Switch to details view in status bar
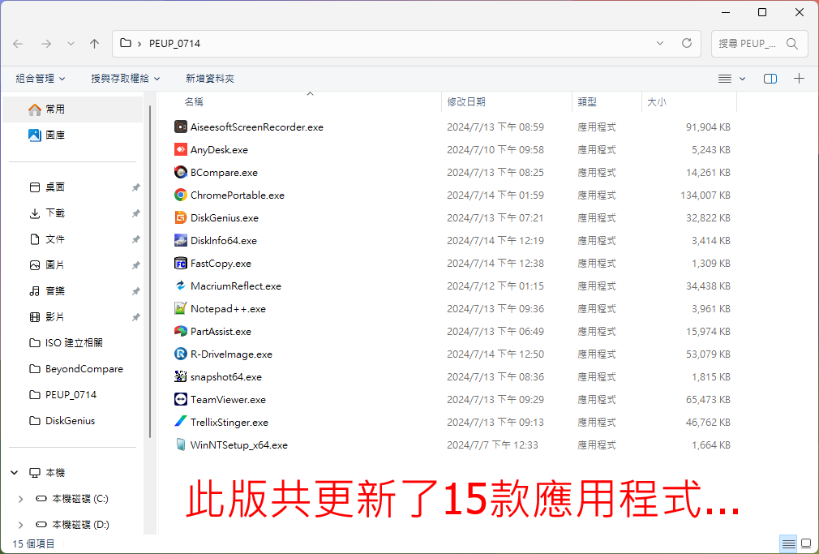The height and width of the screenshot is (554, 819). pyautogui.click(x=788, y=544)
